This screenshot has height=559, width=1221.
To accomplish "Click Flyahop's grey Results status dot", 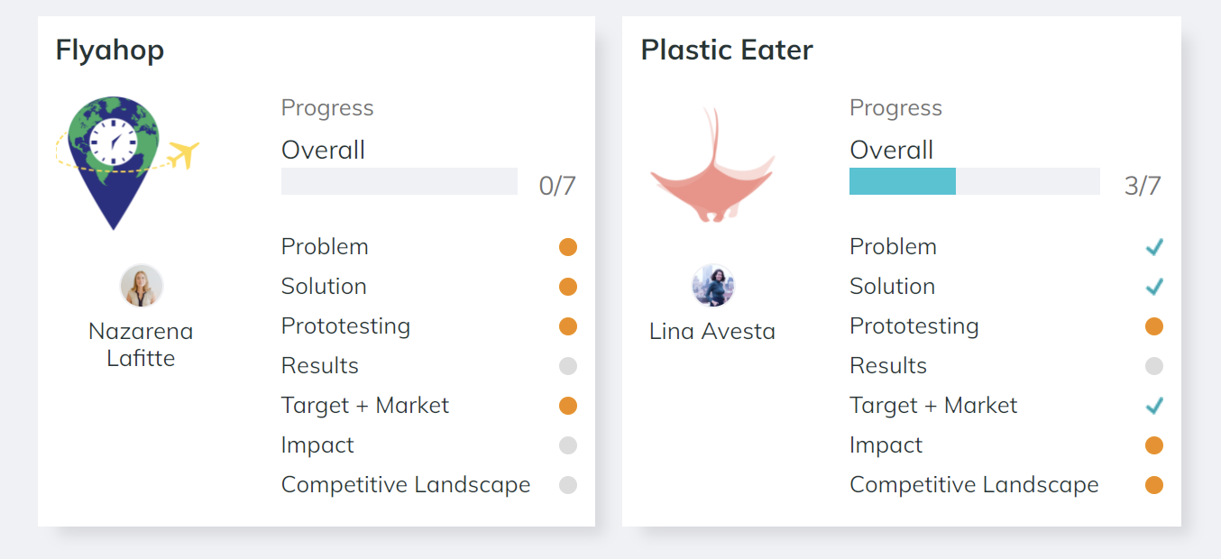I will (568, 366).
